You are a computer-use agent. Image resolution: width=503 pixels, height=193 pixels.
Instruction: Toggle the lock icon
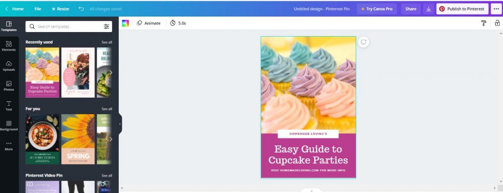point(497,23)
